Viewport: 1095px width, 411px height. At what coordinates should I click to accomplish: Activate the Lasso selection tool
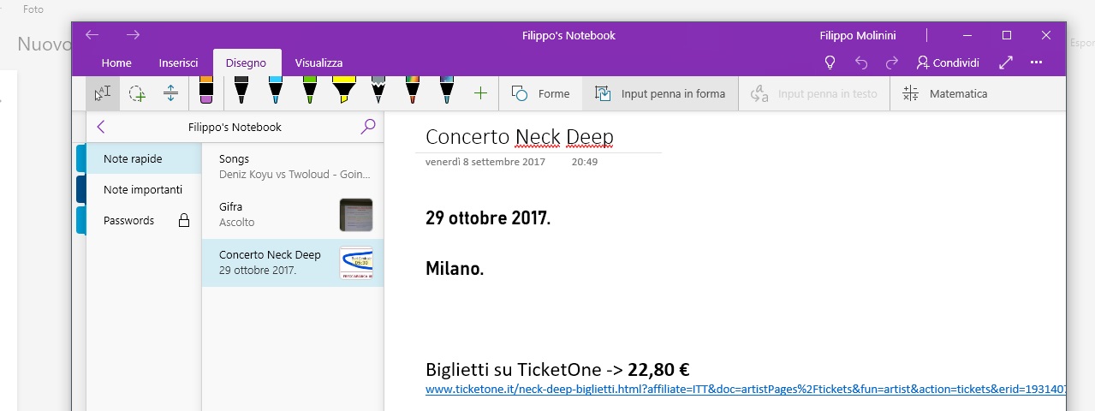click(x=137, y=93)
